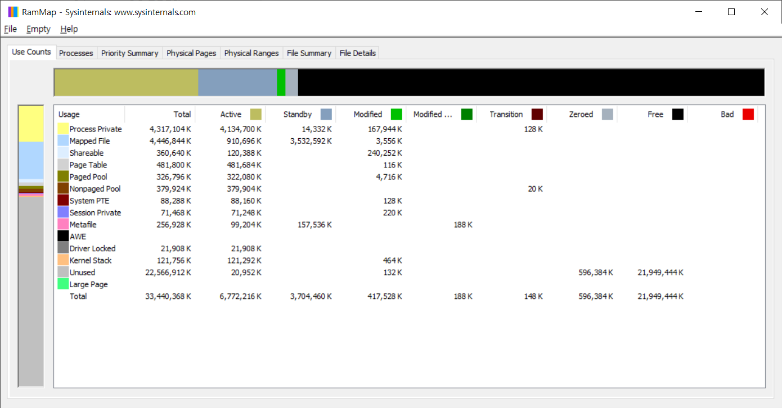Click the Large Page green swatch
Image resolution: width=782 pixels, height=408 pixels.
(x=63, y=284)
